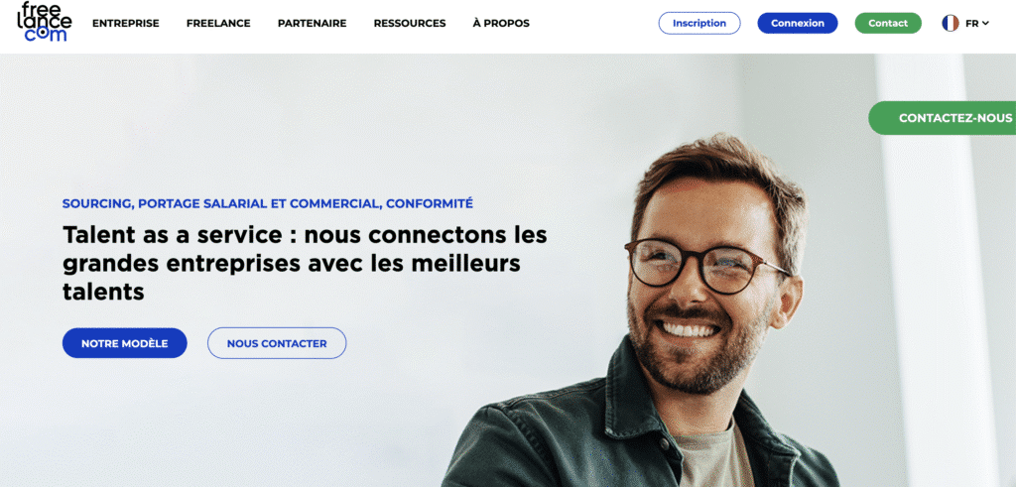Screen dimensions: 1016x487
Task: Click the freelance.com logo
Action: (x=44, y=22)
